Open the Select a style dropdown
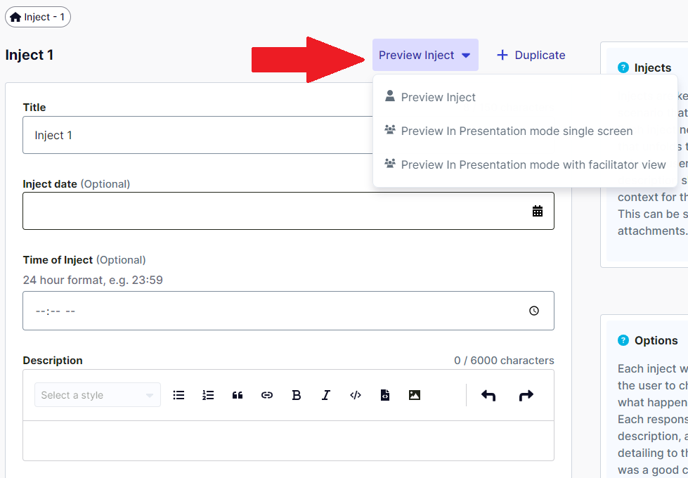Image resolution: width=688 pixels, height=478 pixels. tap(97, 395)
